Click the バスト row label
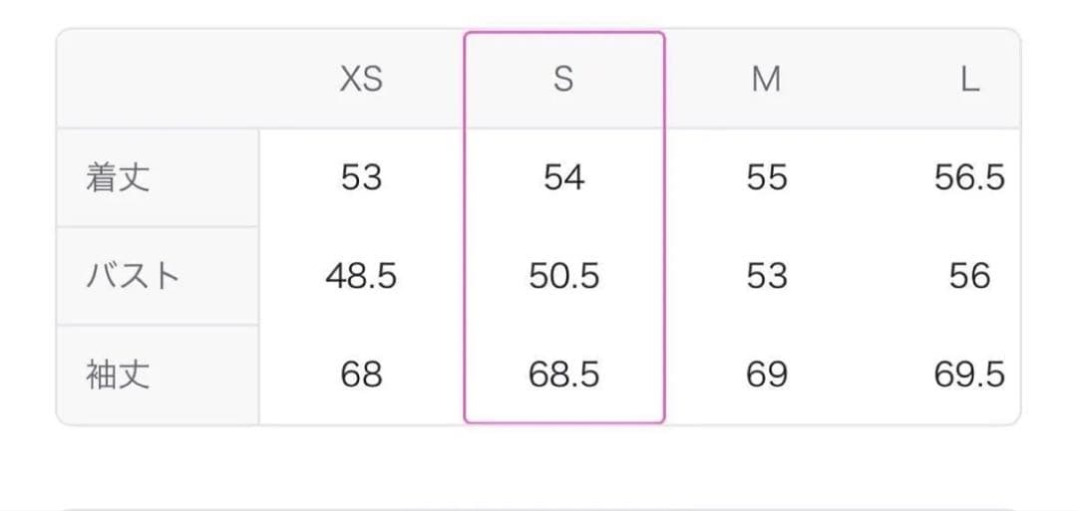Viewport: 1077px width, 511px height. pyautogui.click(x=133, y=276)
